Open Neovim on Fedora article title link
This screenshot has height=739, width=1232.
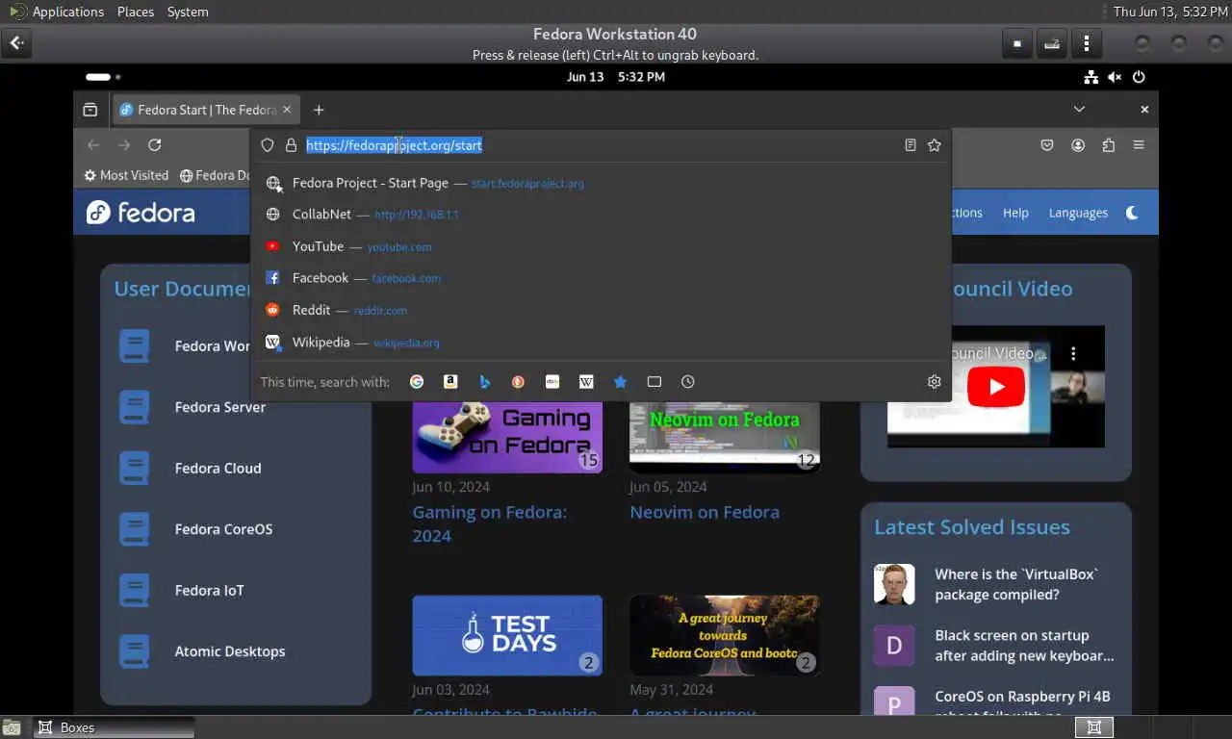705,512
